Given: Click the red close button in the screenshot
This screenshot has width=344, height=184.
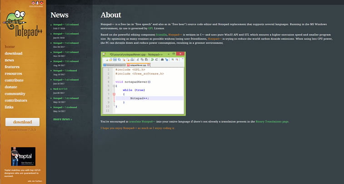Looking at the screenshot, I should click(180, 54).
